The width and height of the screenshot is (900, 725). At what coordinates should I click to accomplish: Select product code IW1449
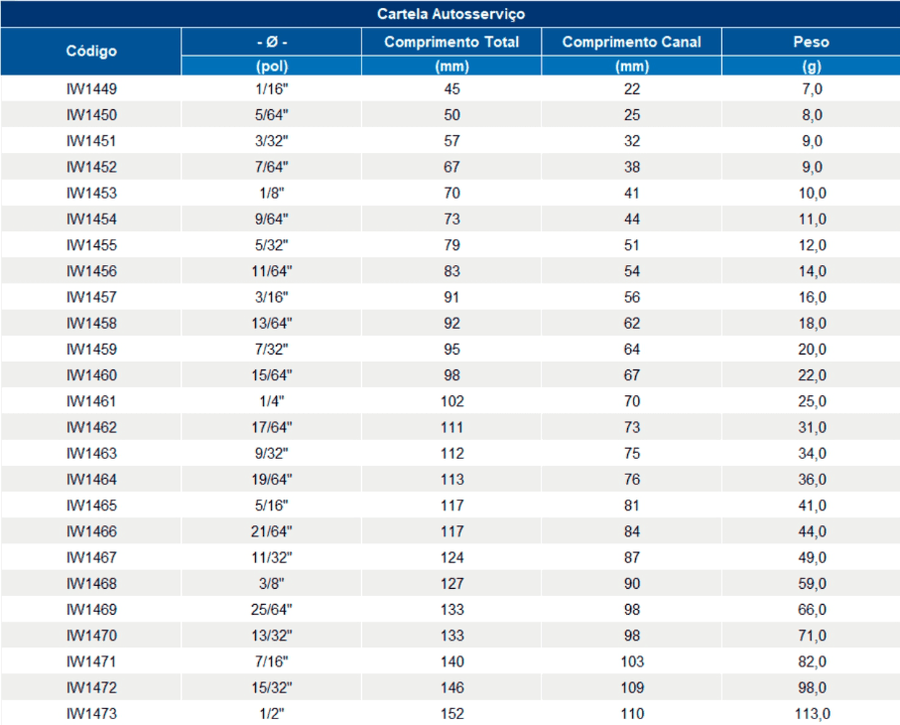point(91,88)
